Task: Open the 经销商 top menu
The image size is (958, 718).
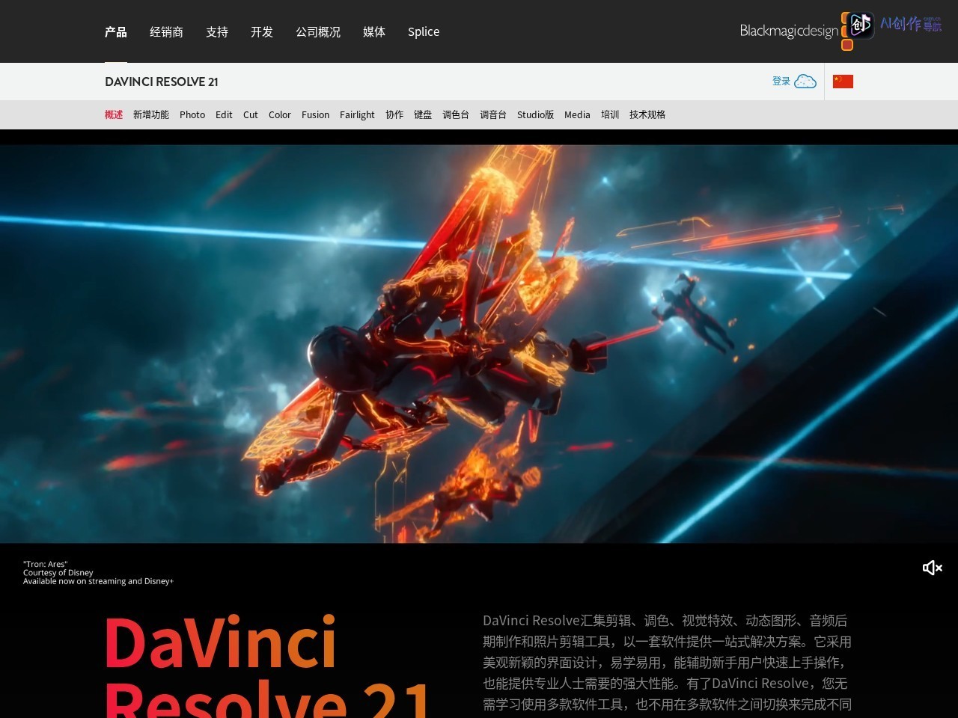Action: (x=166, y=31)
